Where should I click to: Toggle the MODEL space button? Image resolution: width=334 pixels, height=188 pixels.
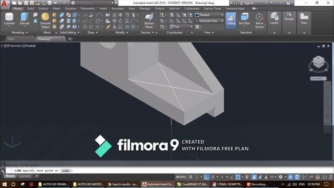[x=181, y=177]
